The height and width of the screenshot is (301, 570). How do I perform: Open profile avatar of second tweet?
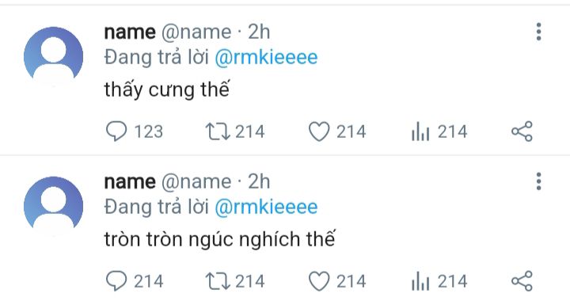(x=54, y=204)
